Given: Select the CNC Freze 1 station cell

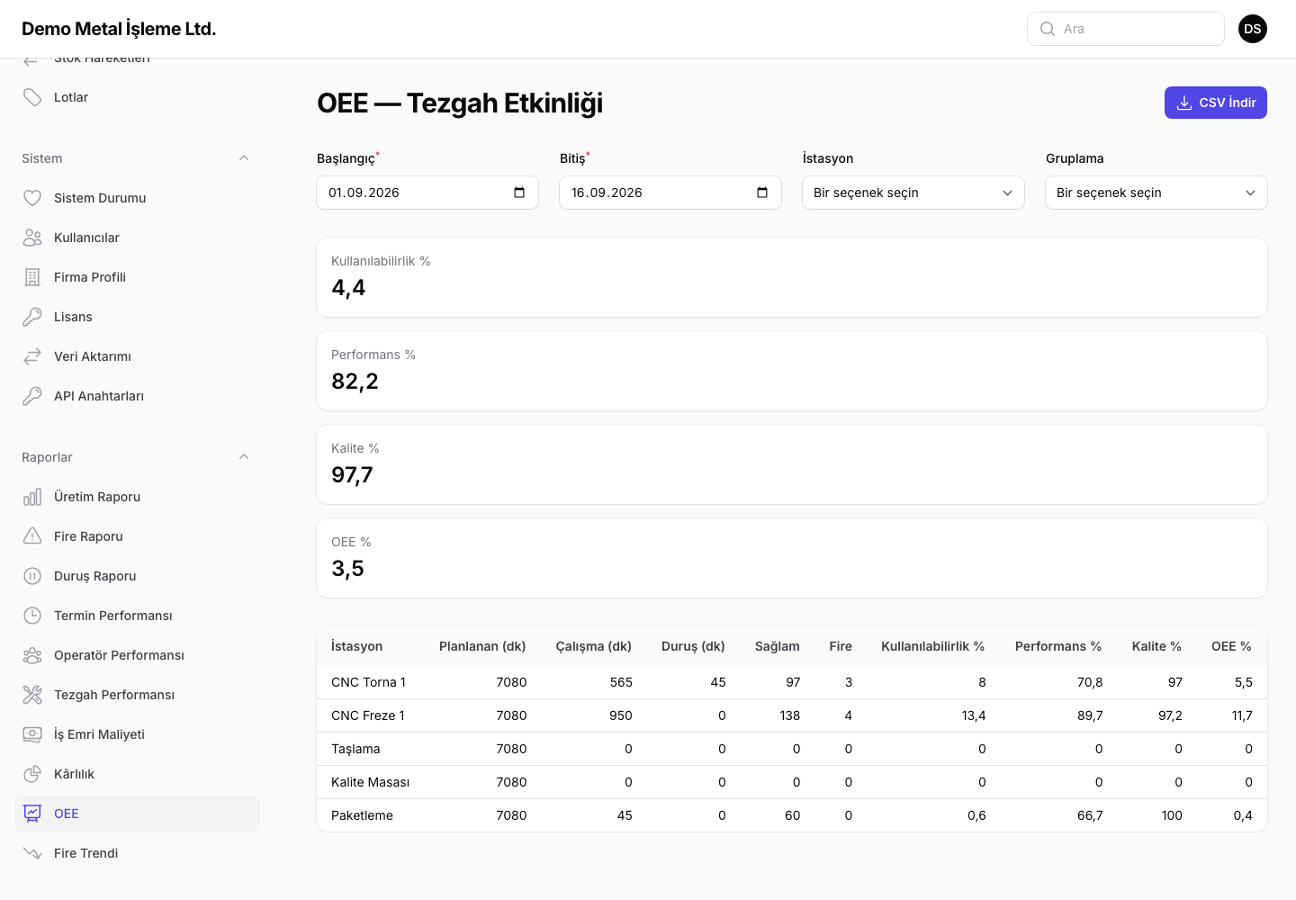Looking at the screenshot, I should click(368, 715).
